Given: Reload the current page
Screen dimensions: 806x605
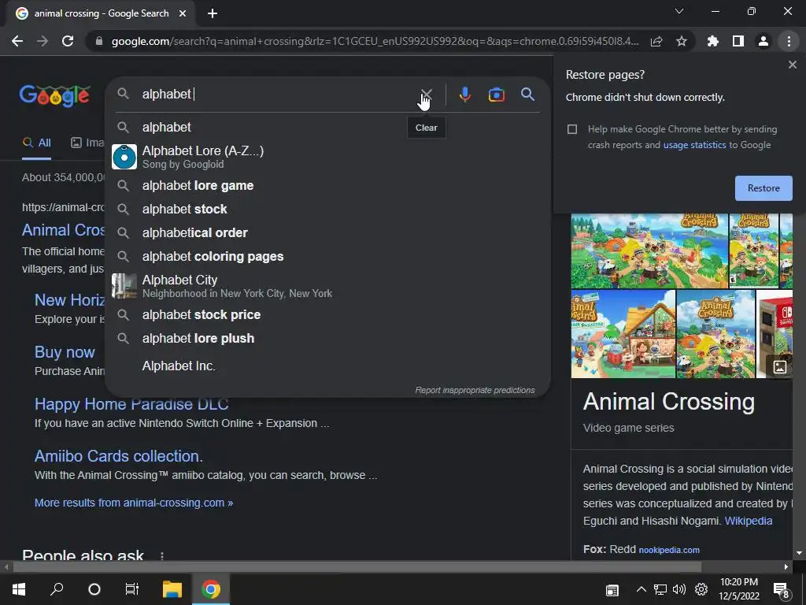Looking at the screenshot, I should click(68, 41).
